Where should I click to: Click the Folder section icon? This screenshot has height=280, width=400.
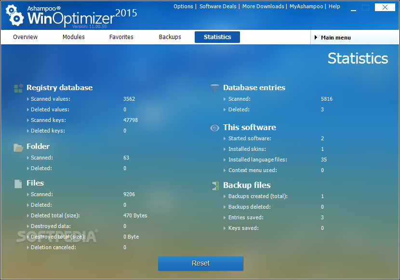click(x=18, y=147)
